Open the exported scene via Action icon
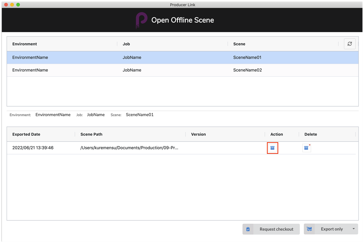 [272, 148]
